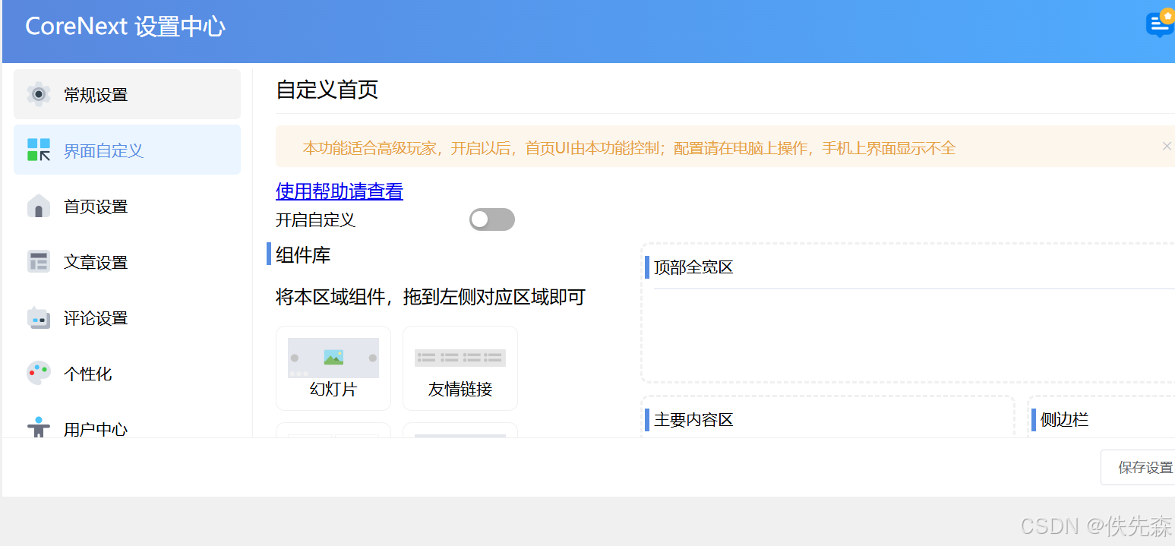Screen dimensions: 1175x546
Task: Click the house icon beside 首页设置
Action: [39, 206]
